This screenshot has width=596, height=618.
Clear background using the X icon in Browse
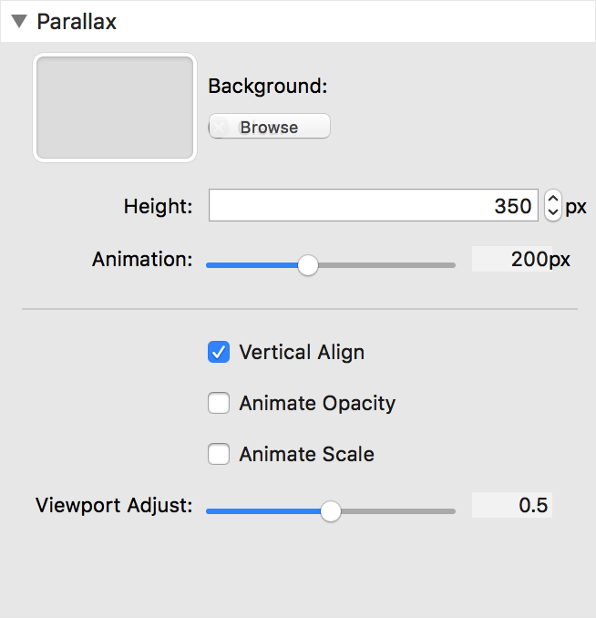(219, 127)
